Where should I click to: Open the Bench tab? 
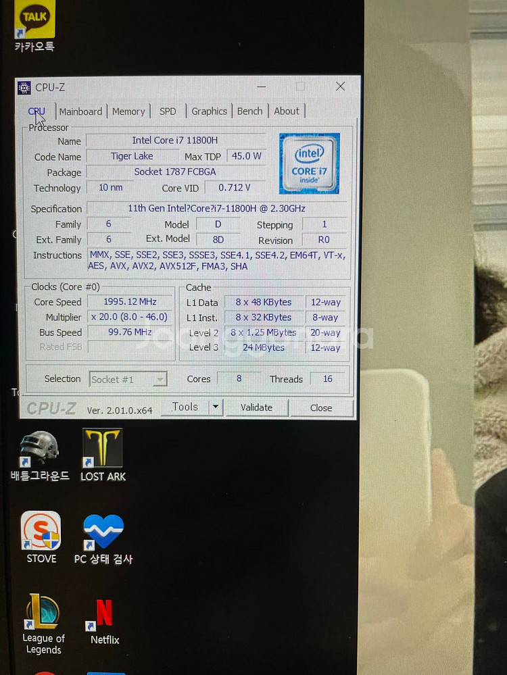[250, 111]
